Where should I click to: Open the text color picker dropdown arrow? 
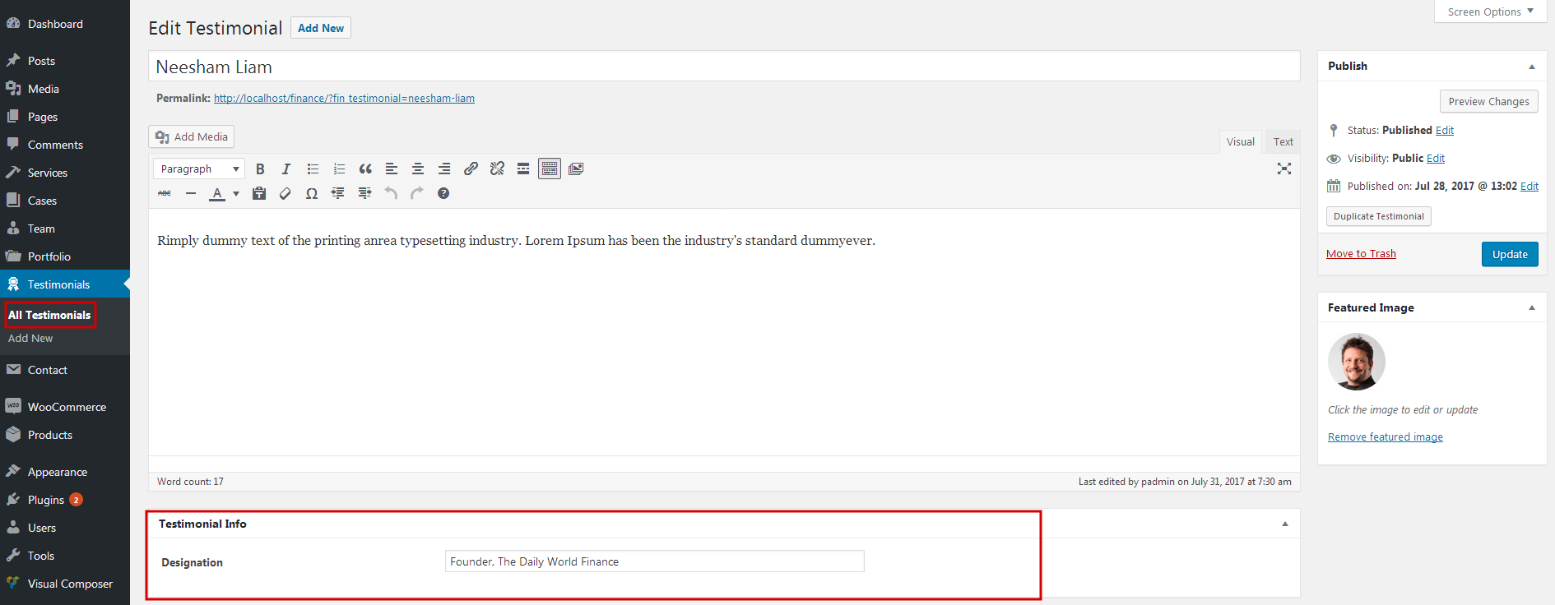236,194
